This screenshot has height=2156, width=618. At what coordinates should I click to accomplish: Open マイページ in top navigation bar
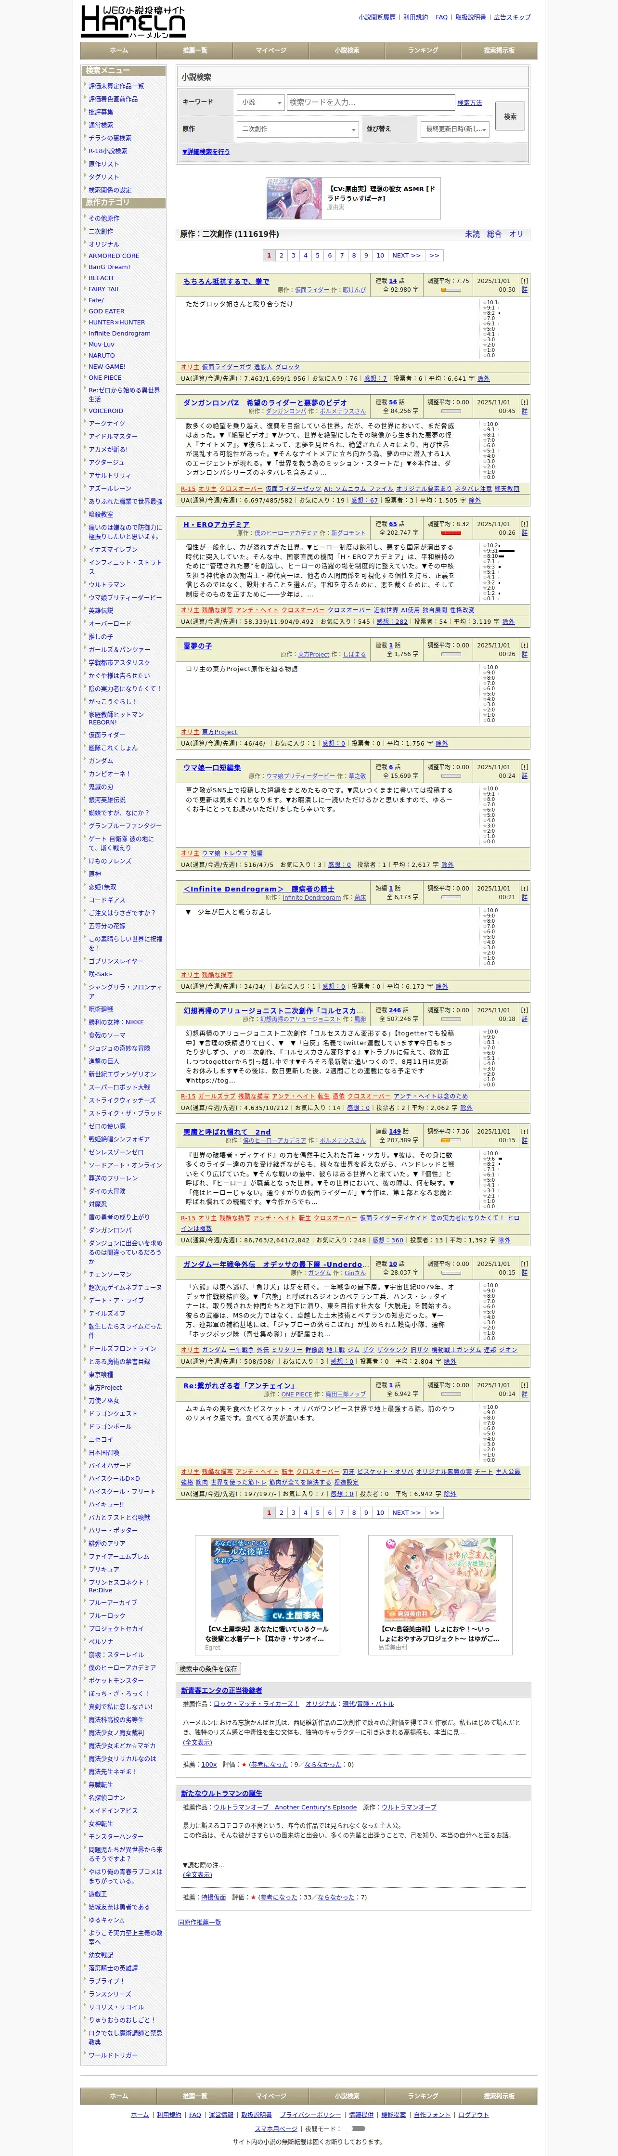[x=270, y=50]
